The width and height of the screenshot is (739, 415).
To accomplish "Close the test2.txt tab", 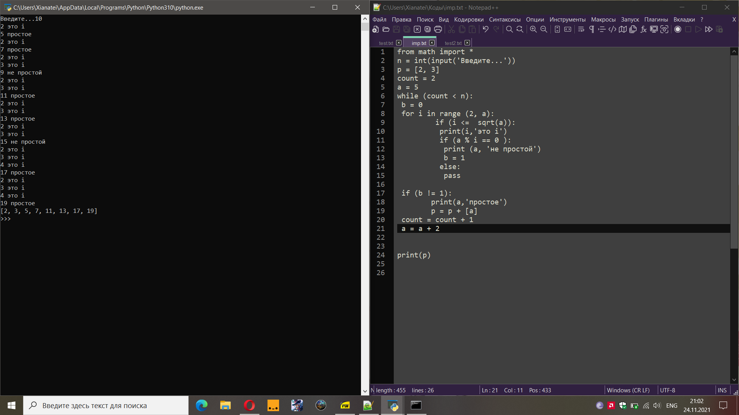I will 467,43.
